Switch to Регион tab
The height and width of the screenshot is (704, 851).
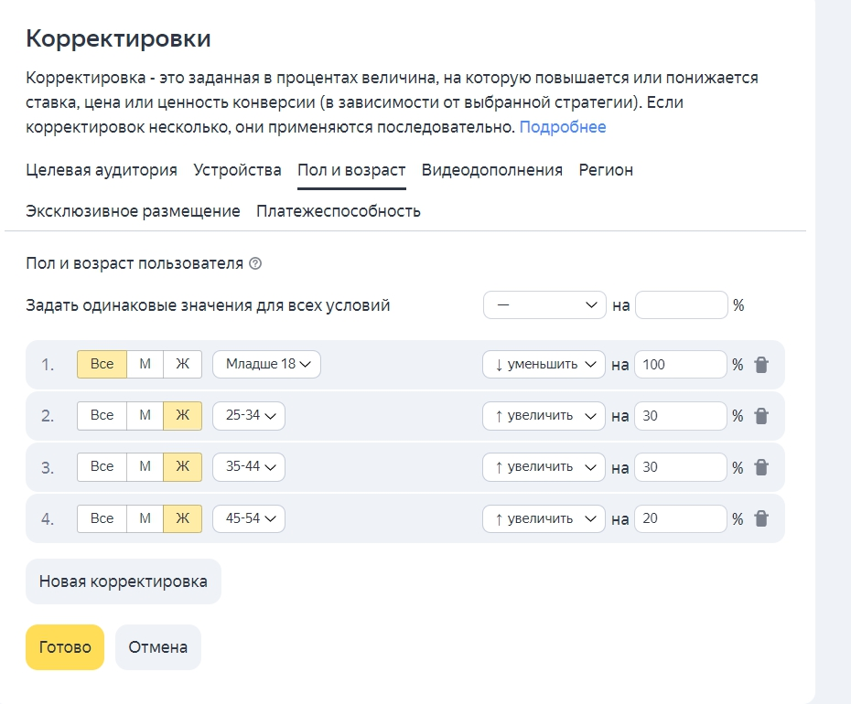click(606, 170)
